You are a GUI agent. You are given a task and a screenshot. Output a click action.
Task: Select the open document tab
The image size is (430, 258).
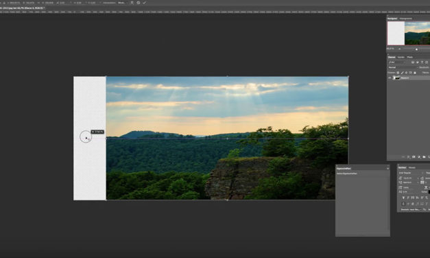click(23, 8)
